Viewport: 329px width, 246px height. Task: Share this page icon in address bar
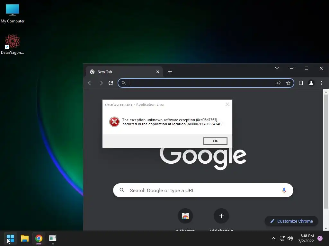point(278,83)
